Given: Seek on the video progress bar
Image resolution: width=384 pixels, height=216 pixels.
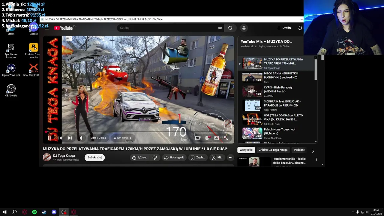Looking at the screenshot, I should [x=138, y=132].
